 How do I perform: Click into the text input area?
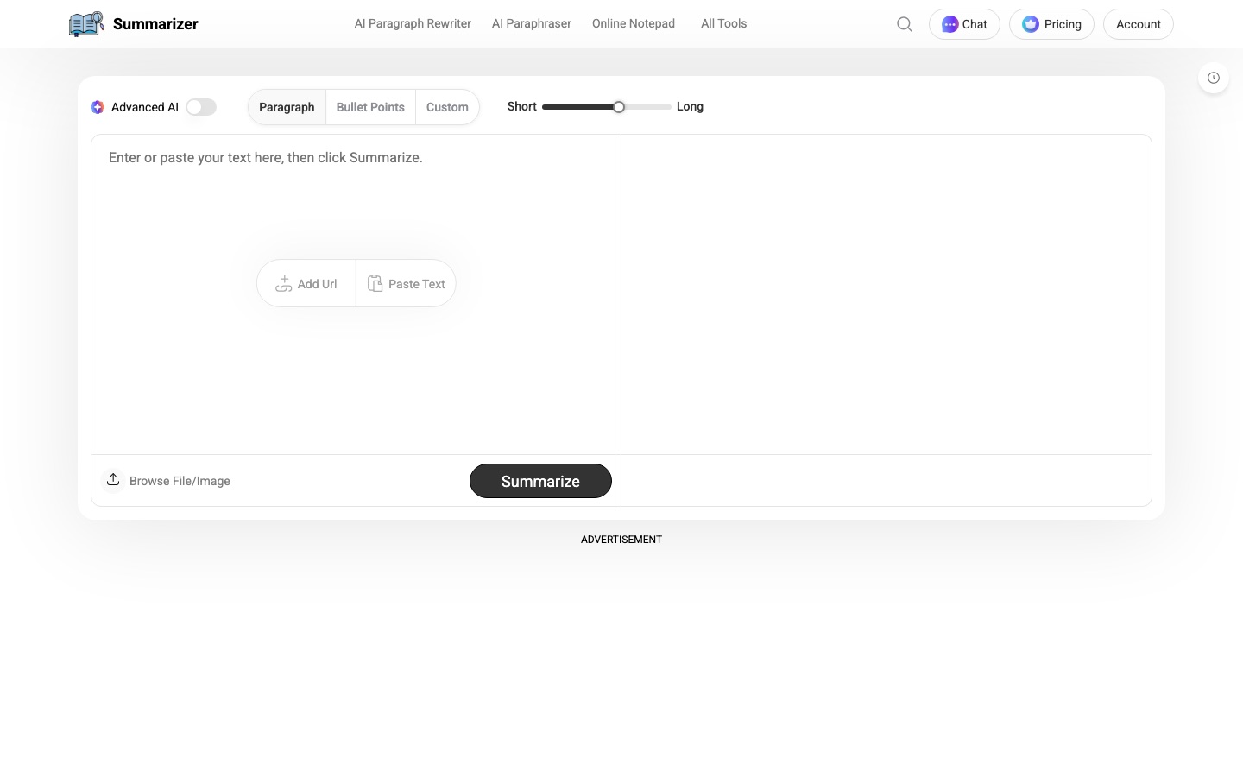tap(356, 294)
